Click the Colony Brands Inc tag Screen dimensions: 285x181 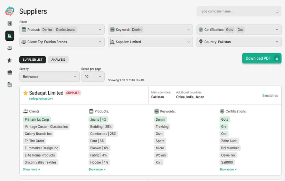(x=38, y=134)
